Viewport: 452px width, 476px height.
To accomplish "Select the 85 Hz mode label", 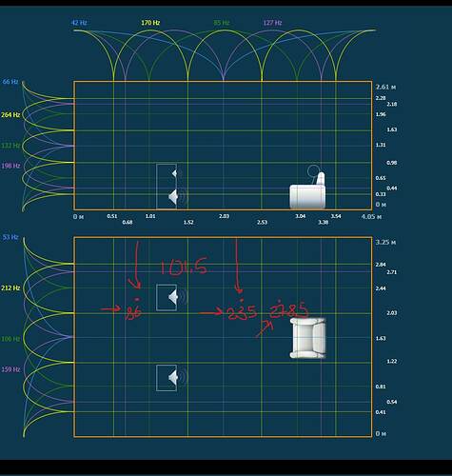I will (222, 23).
